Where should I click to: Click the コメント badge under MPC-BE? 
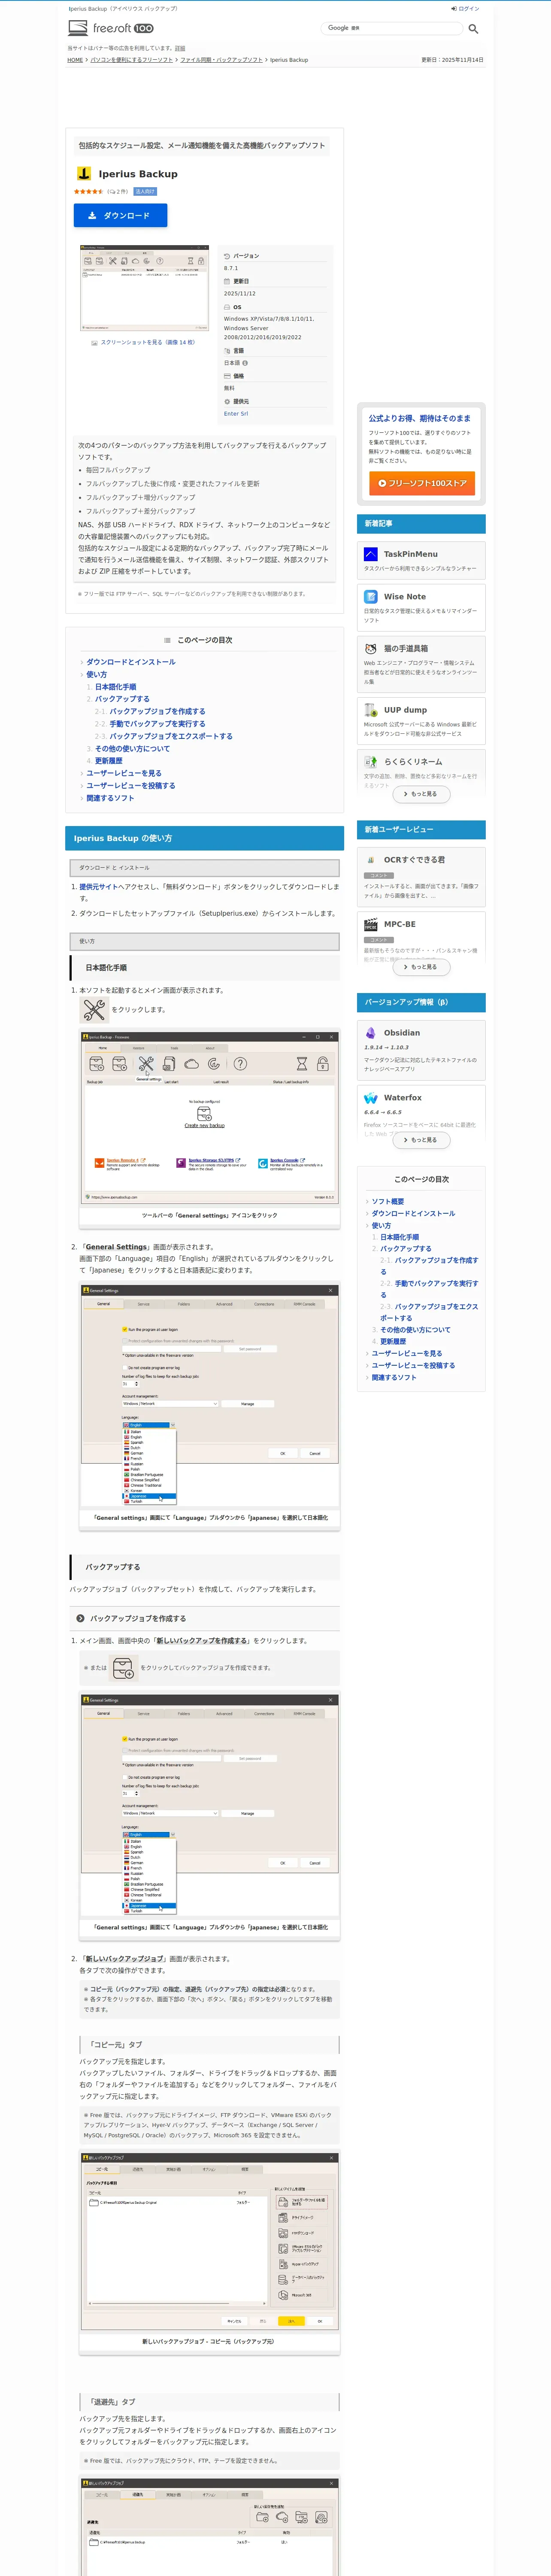click(x=378, y=940)
